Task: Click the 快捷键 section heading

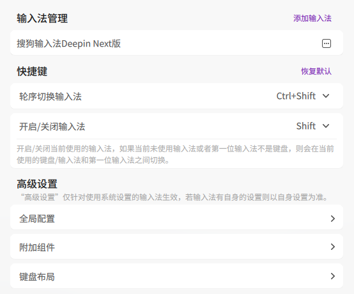Action: pos(32,72)
